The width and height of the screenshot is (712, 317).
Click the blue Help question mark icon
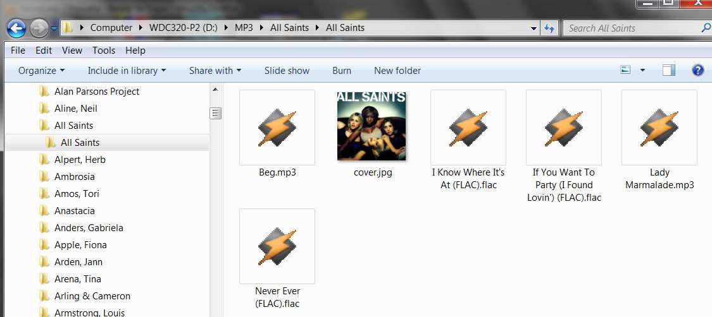[697, 70]
